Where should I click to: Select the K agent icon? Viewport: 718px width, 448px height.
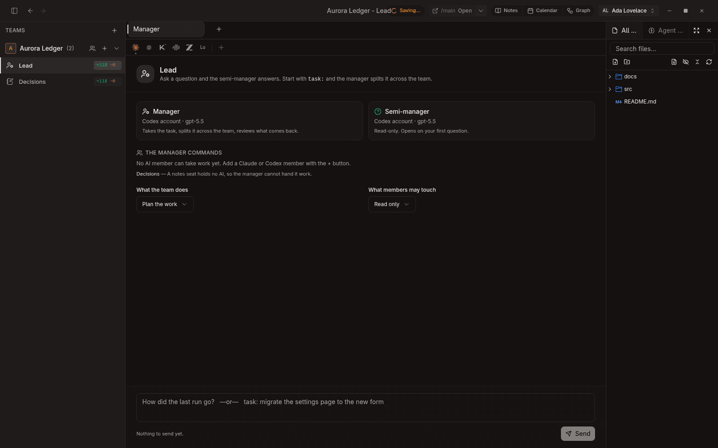point(162,47)
